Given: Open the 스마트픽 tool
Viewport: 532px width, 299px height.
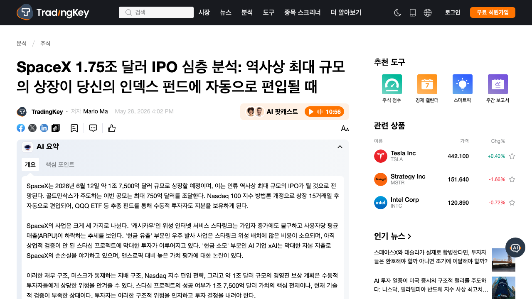Looking at the screenshot, I should pos(462,89).
